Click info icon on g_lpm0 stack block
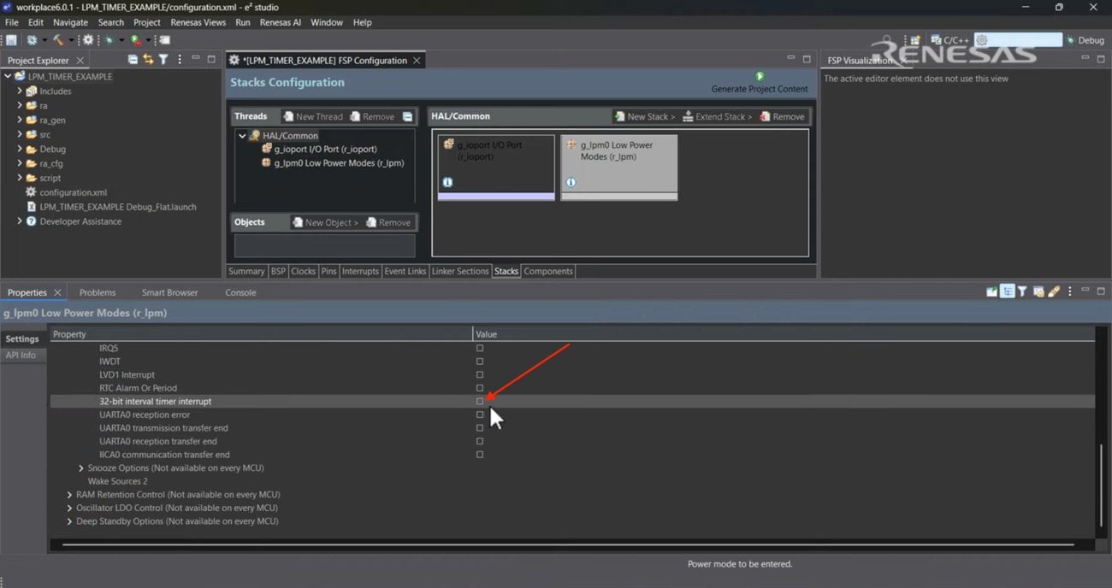Screen dimensions: 1112x588 pyautogui.click(x=571, y=182)
